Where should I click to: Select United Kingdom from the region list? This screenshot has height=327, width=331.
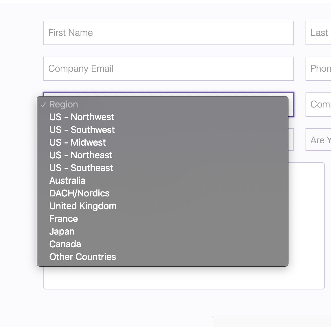pos(83,206)
